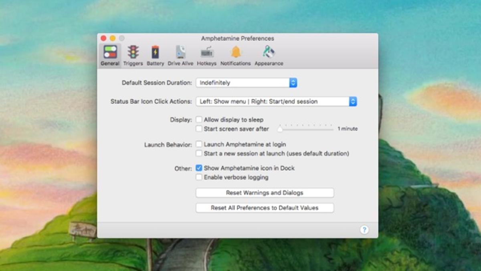Select the Appearance preferences icon
481x271 pixels.
(x=269, y=52)
